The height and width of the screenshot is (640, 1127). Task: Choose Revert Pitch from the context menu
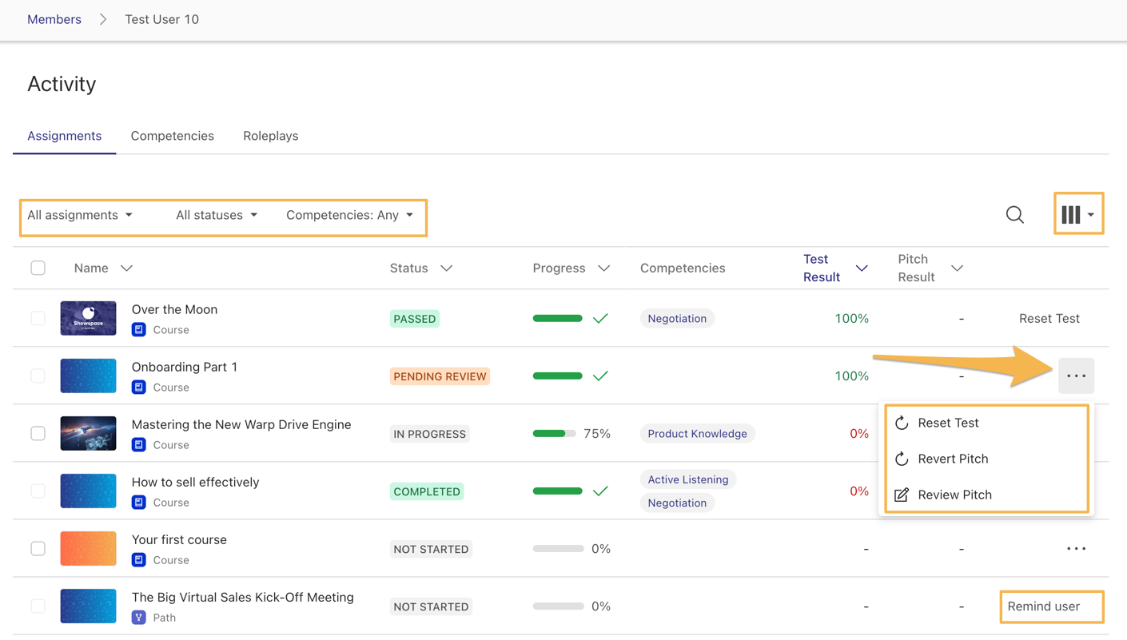[x=952, y=459]
